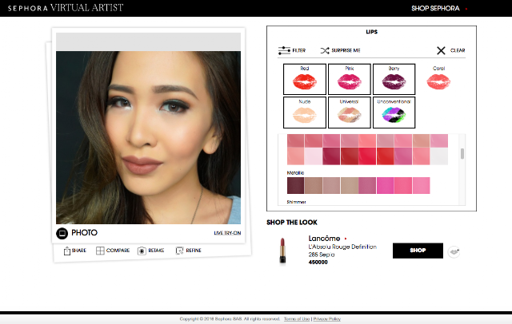Click the Retake camera icon

click(x=142, y=251)
